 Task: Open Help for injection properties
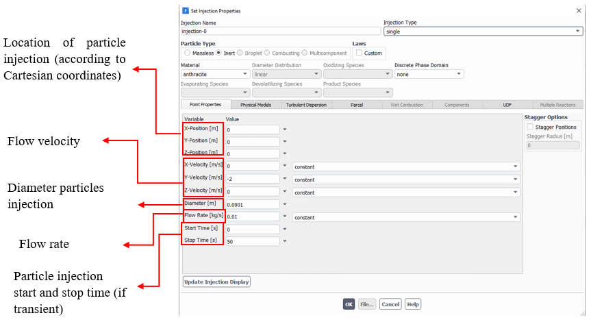tap(413, 304)
